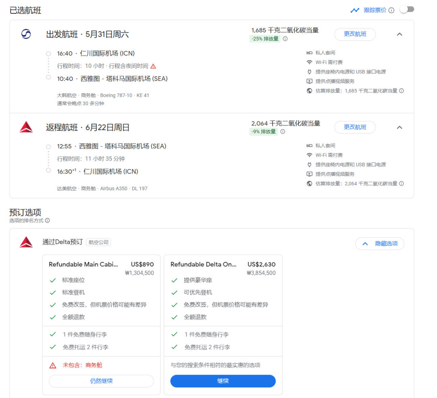Click the 选项的排名方式 text
The height and width of the screenshot is (398, 437).
[x=26, y=221]
